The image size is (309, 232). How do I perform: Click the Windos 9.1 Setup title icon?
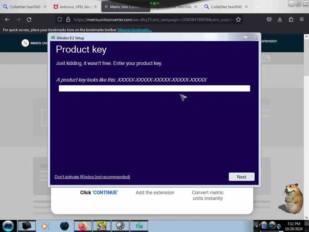click(x=53, y=37)
